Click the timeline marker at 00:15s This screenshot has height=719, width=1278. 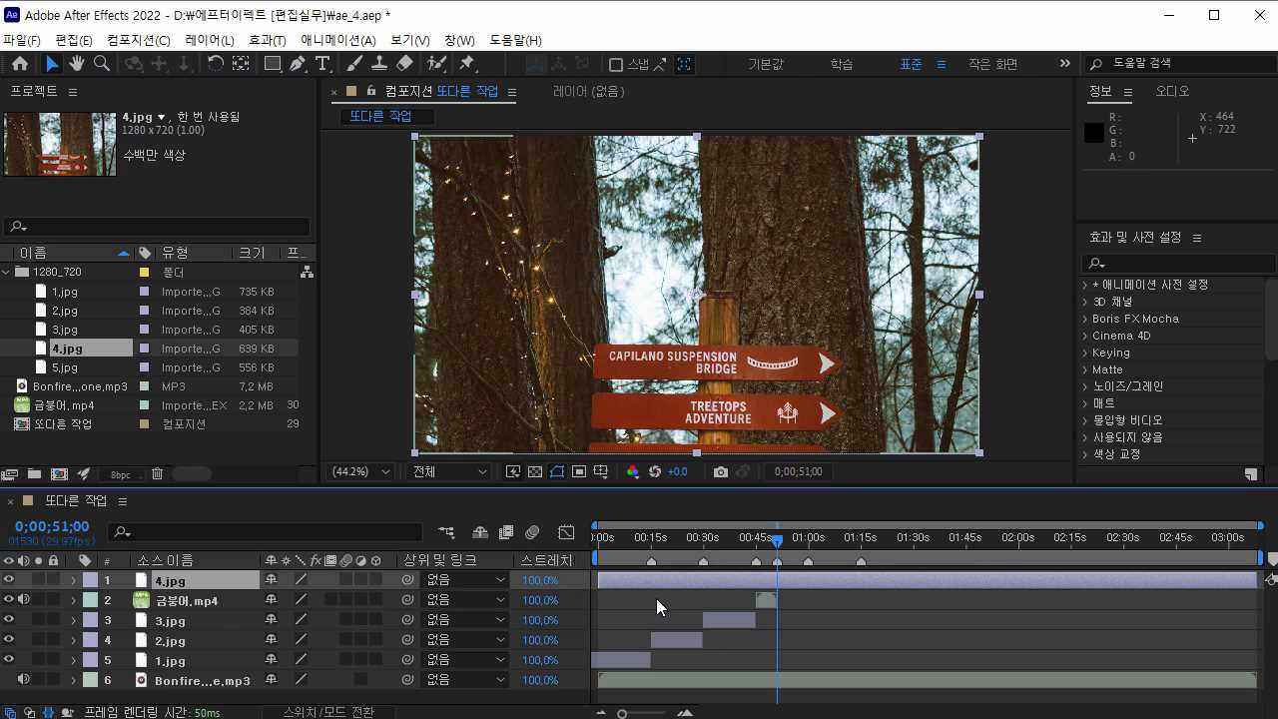click(651, 561)
